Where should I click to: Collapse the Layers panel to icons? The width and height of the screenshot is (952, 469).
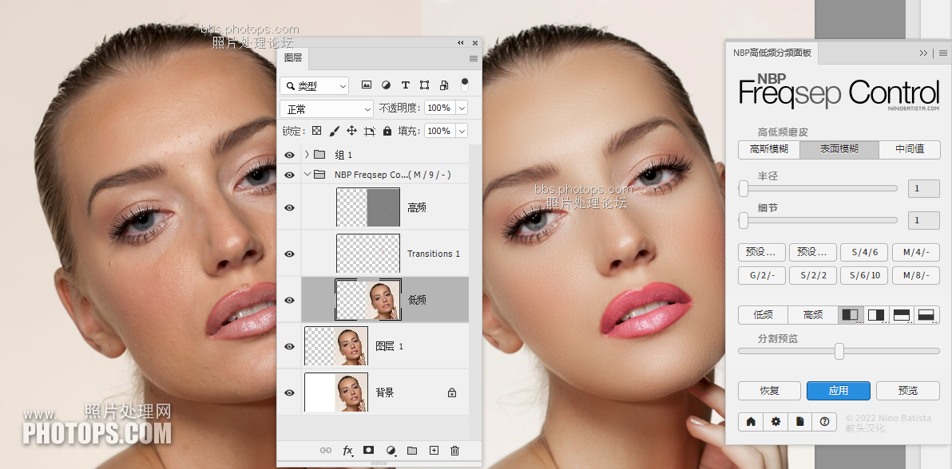461,42
